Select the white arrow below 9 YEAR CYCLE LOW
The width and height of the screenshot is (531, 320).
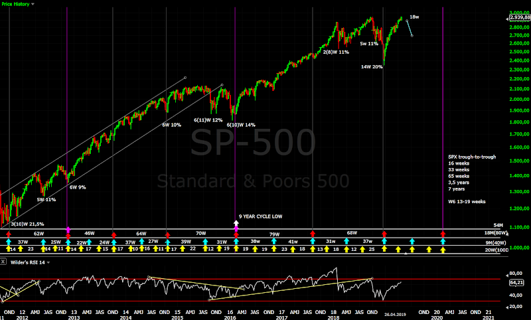[236, 223]
